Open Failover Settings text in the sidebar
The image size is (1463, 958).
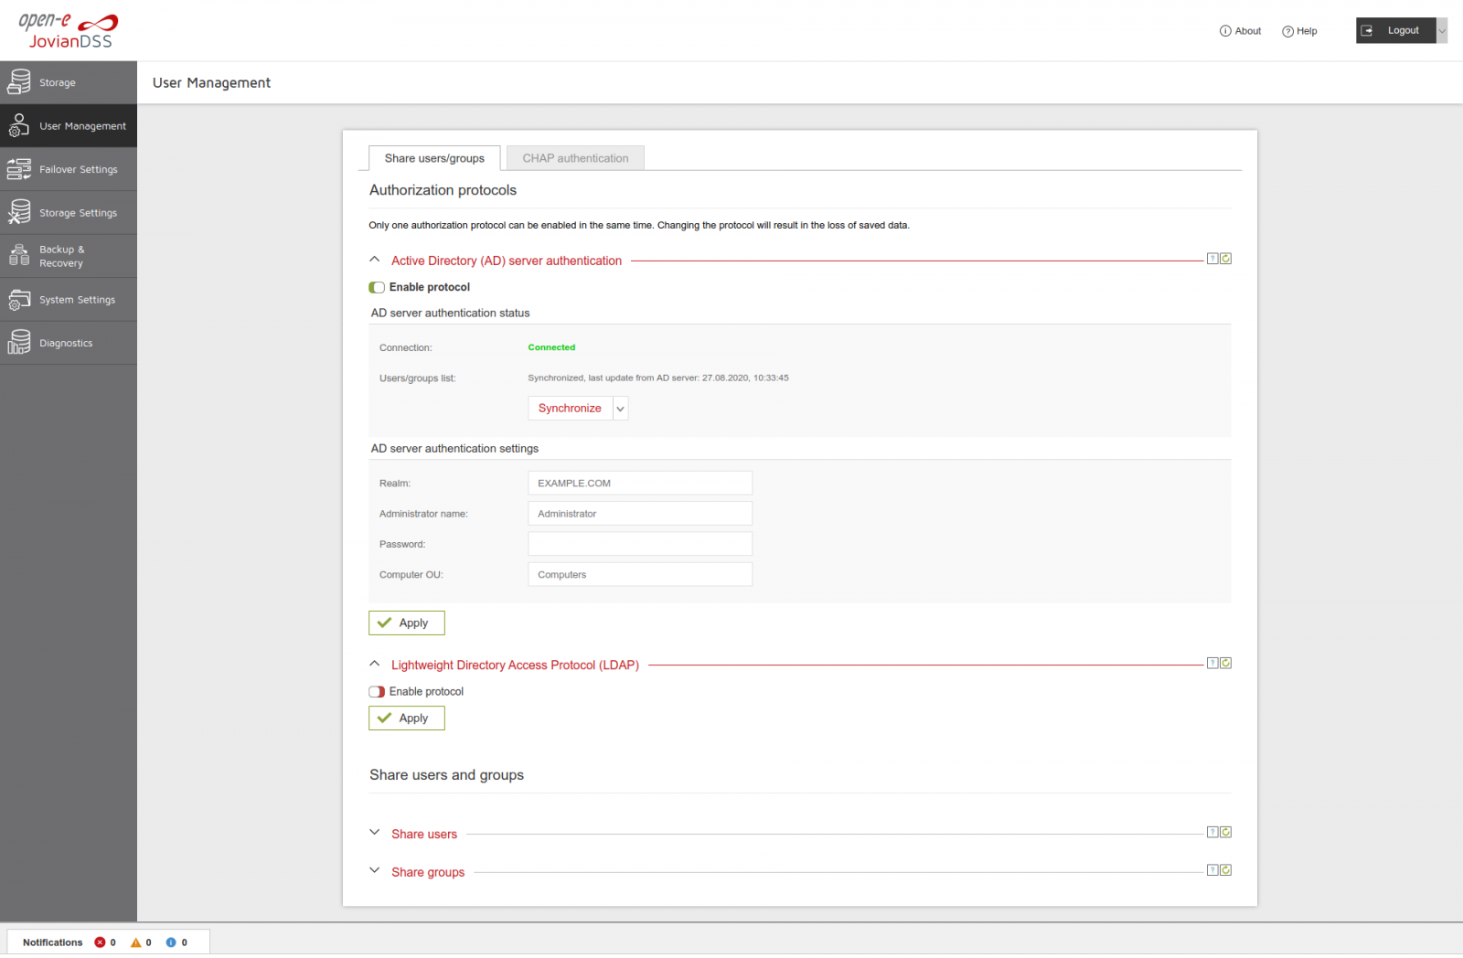(x=79, y=169)
